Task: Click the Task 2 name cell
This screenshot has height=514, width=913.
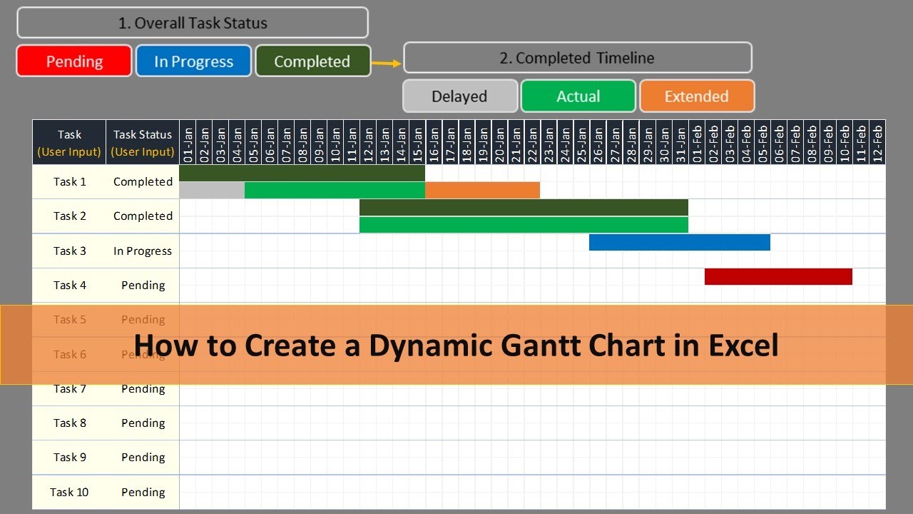Action: pyautogui.click(x=69, y=216)
